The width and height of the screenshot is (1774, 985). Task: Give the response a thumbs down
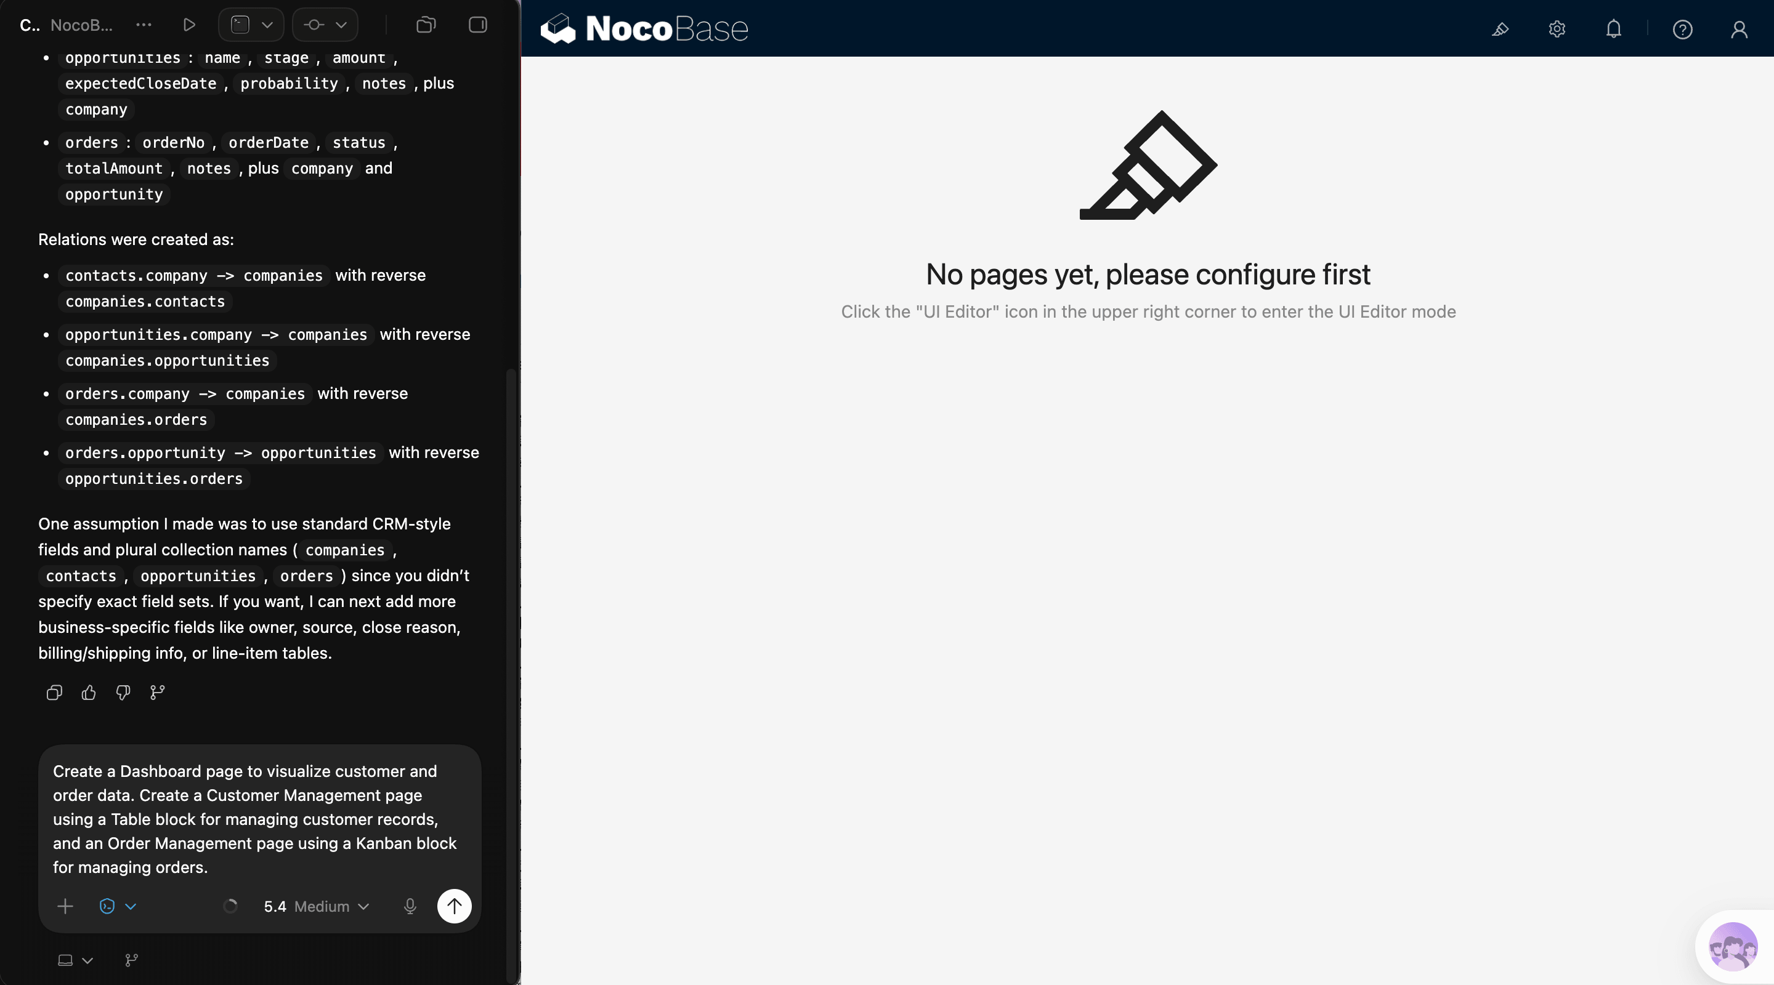tap(123, 693)
